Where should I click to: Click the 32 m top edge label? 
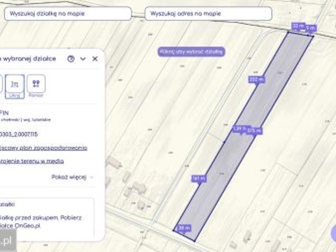click(x=298, y=25)
